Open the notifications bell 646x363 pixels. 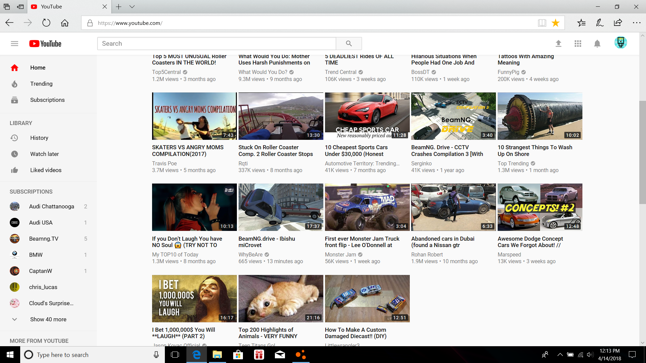point(597,44)
